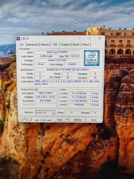The height and width of the screenshot is (179, 134).
Task: Minimize the CPU-Z window
Action: coord(79,38)
